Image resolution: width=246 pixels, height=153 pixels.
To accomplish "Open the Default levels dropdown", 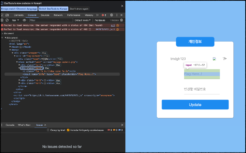I will (x=83, y=20).
